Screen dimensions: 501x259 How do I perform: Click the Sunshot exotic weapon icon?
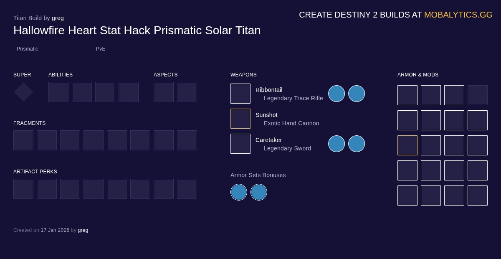[240, 119]
